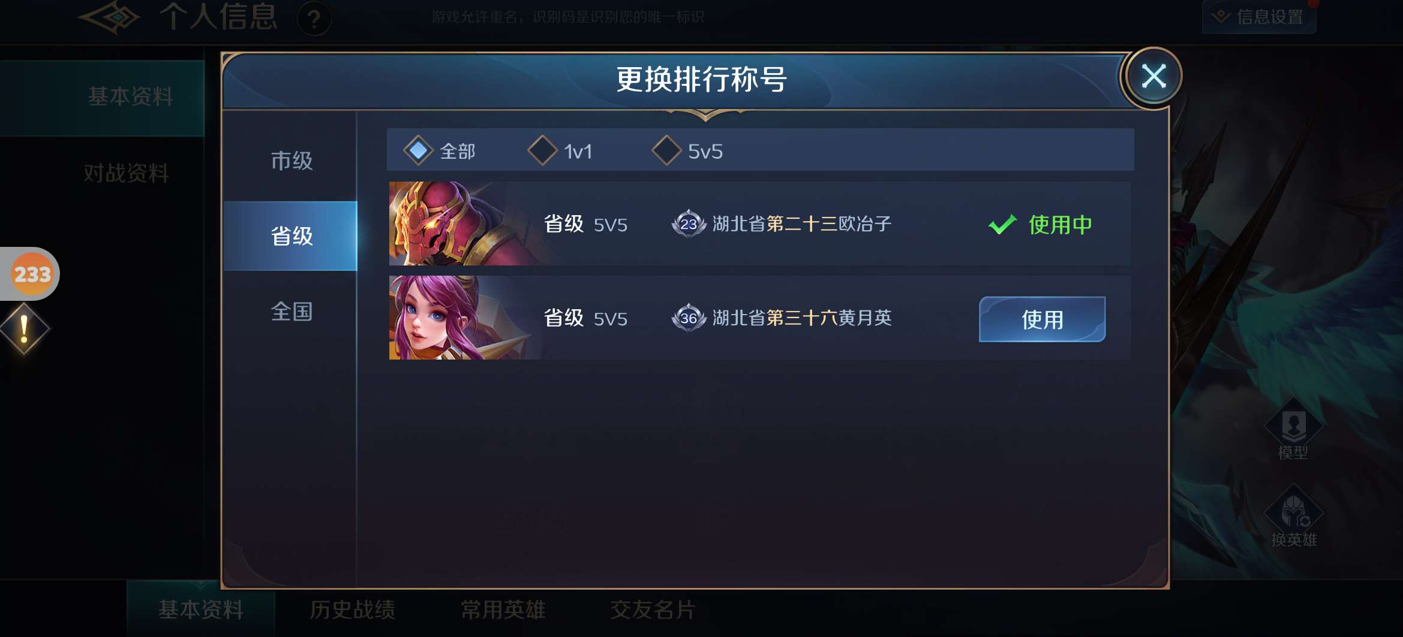The height and width of the screenshot is (637, 1403).
Task: Click the rank 23 medal badge
Action: pyautogui.click(x=689, y=224)
